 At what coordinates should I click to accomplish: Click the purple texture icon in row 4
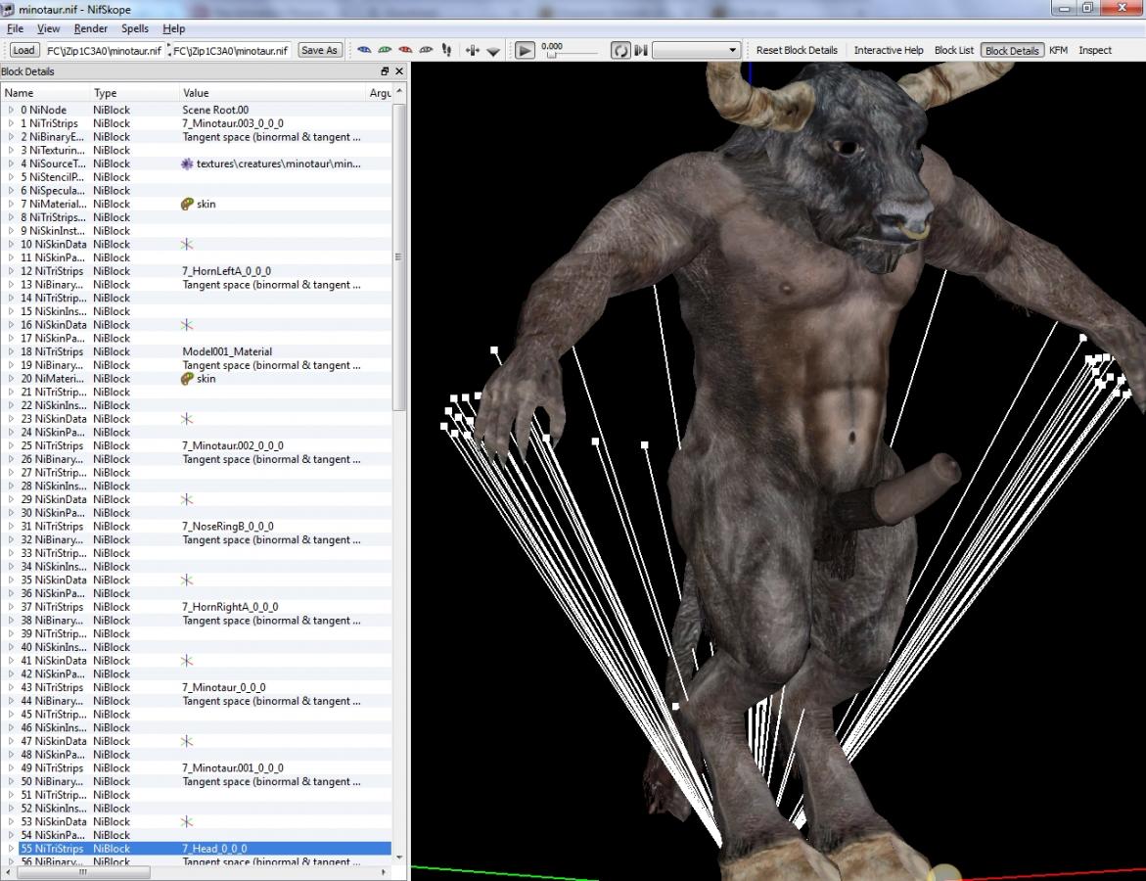click(187, 163)
